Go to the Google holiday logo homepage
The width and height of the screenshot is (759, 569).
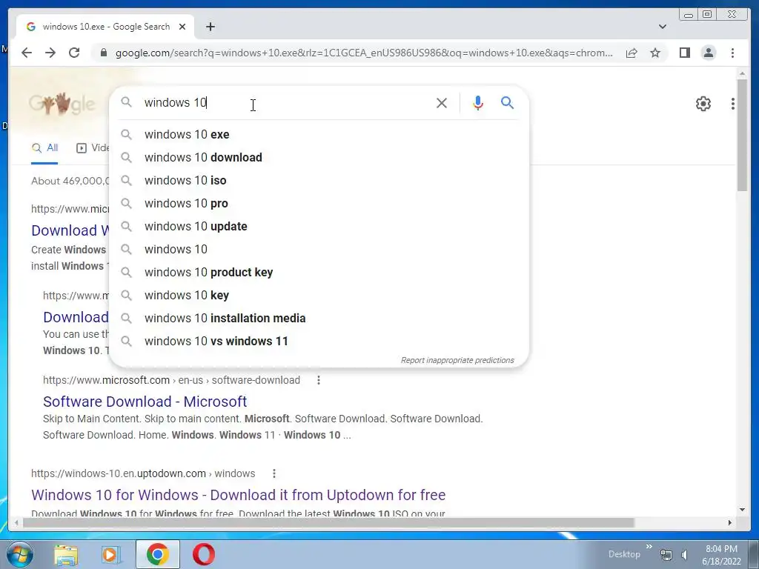[62, 104]
